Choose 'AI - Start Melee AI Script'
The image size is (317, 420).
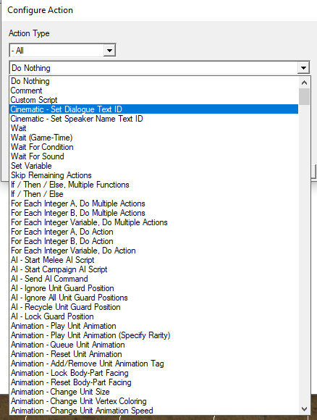click(154, 260)
